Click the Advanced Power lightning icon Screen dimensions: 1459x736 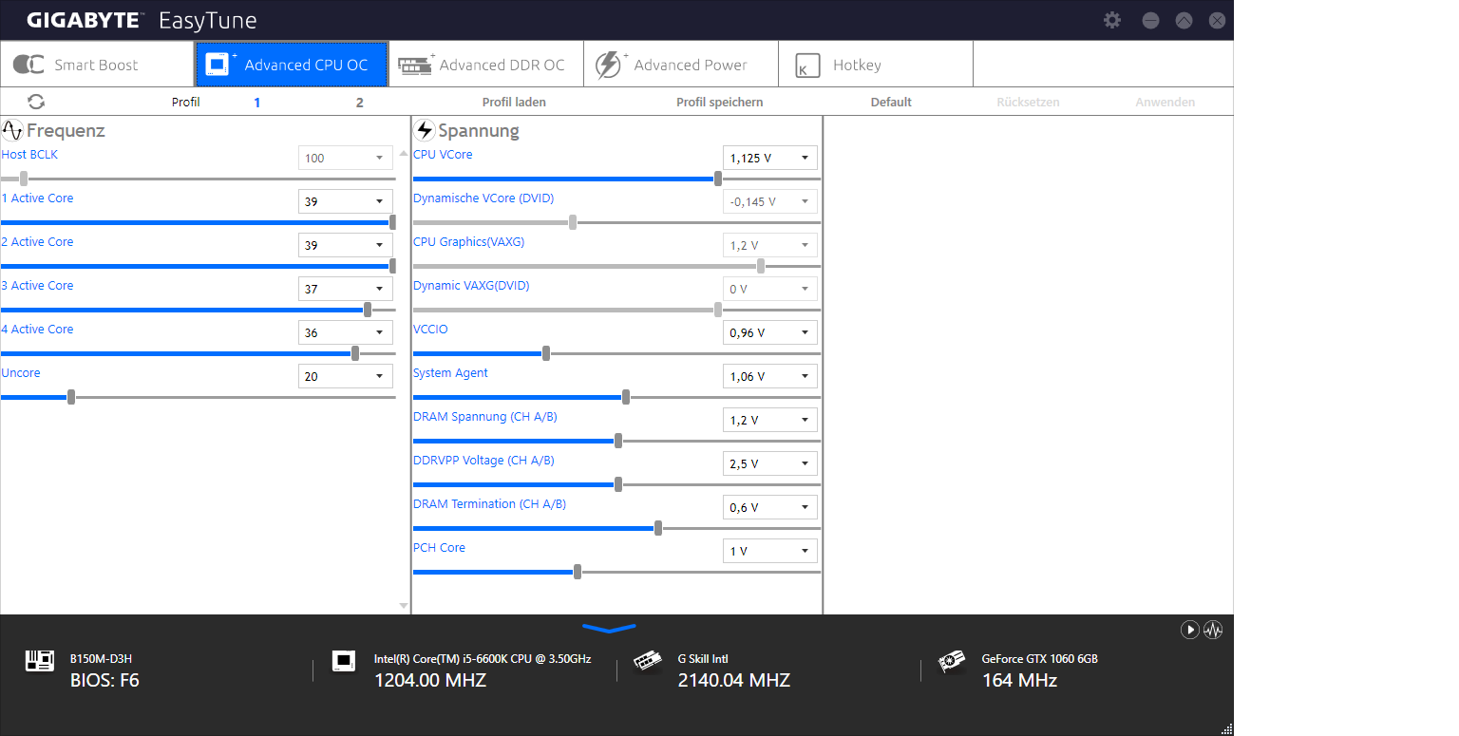610,65
